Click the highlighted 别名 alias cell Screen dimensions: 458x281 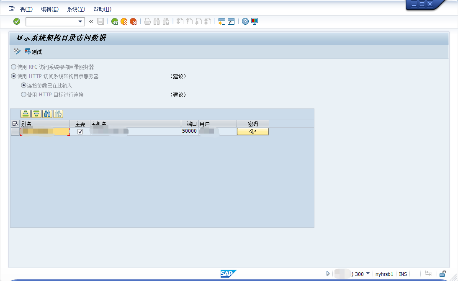[45, 131]
